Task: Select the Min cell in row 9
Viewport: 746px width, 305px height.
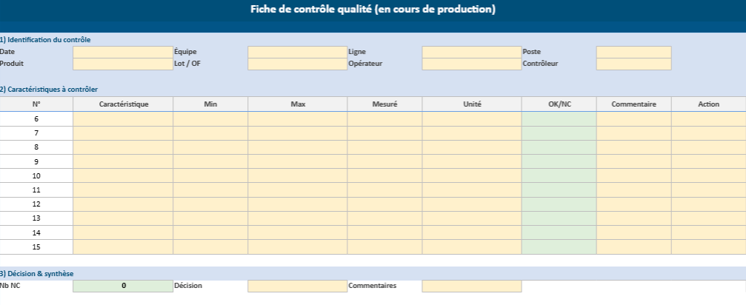Action: pos(210,161)
